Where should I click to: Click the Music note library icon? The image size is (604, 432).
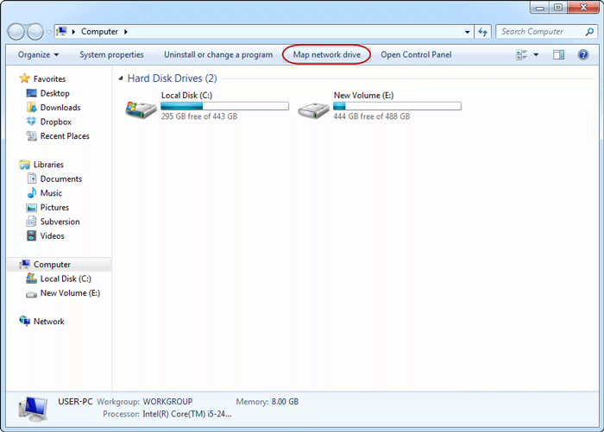click(32, 192)
